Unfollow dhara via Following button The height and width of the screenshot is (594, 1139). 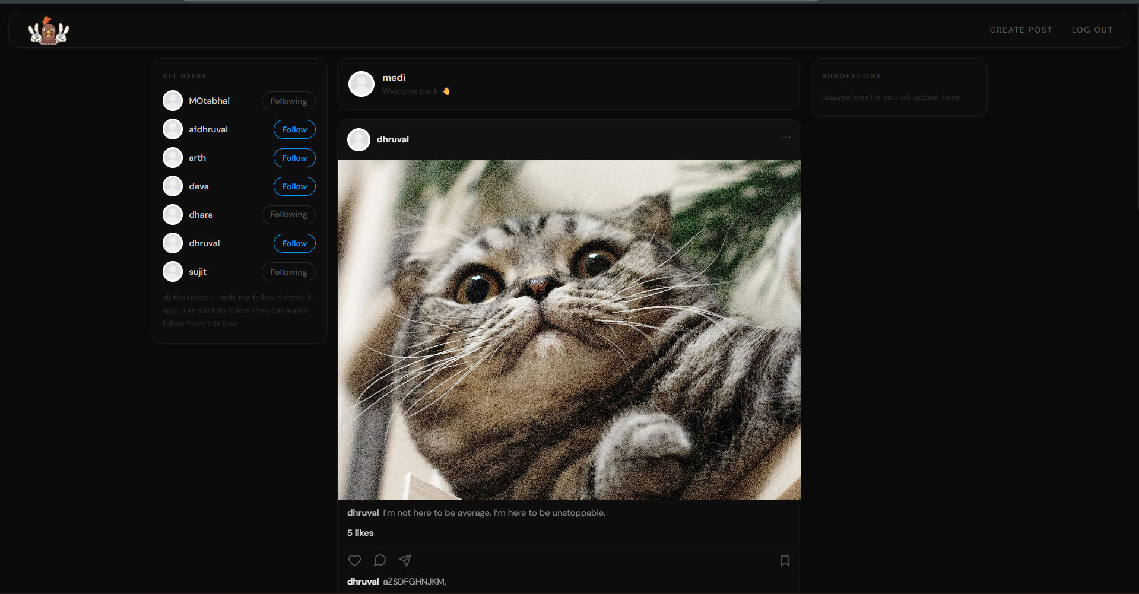coord(288,215)
